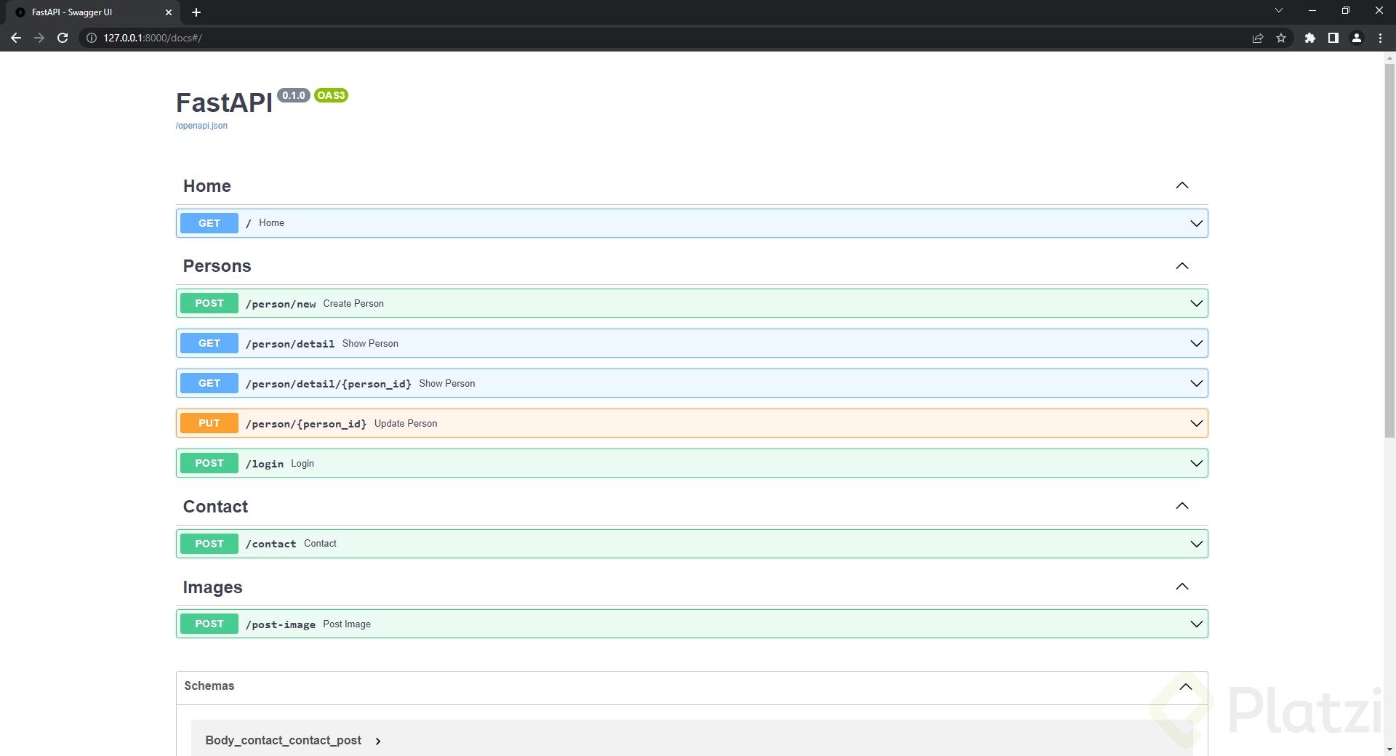Click the Create Person summary text

pos(353,304)
